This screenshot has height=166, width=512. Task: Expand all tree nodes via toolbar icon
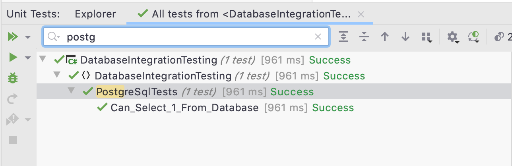[343, 37]
